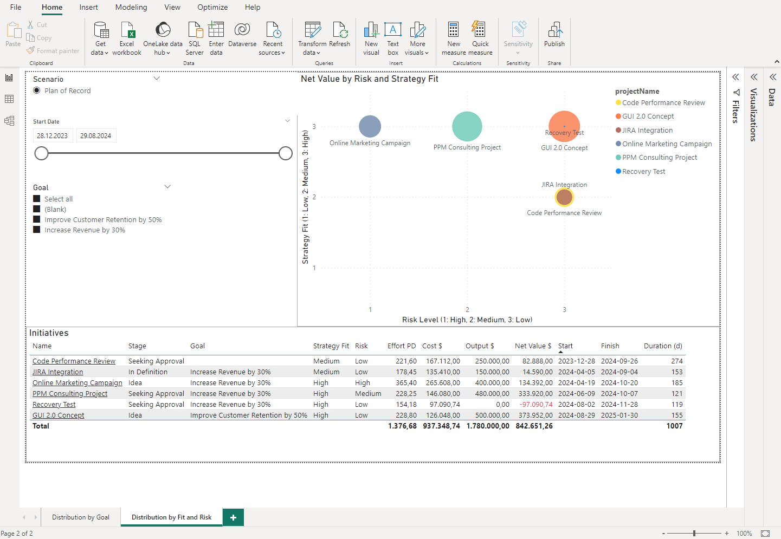
Task: Open the Scenario dropdown
Action: tap(157, 78)
